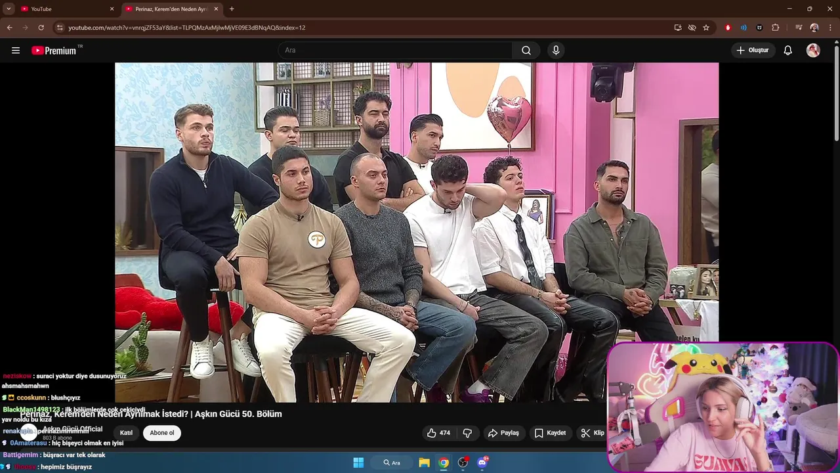
Task: Open YouTube notifications bell
Action: pyautogui.click(x=788, y=51)
